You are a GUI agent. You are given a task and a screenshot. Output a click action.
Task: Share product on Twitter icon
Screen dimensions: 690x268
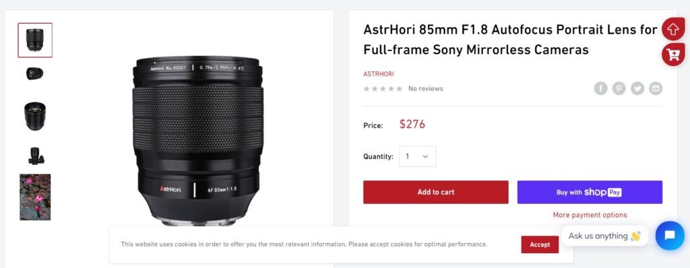click(637, 88)
